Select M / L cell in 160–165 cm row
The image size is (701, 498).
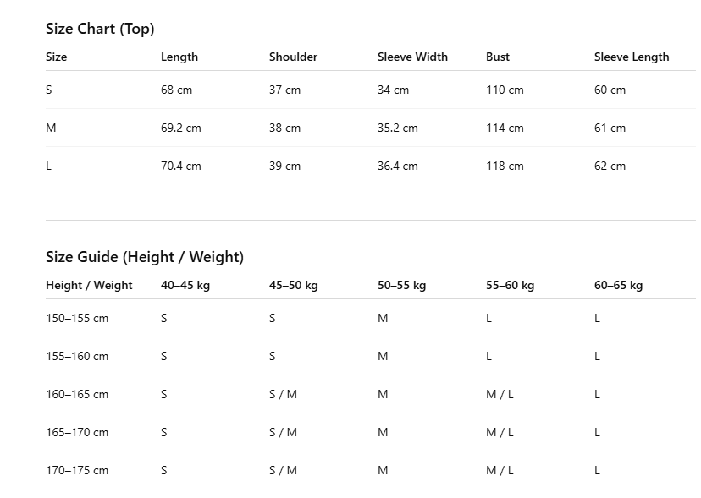(500, 394)
